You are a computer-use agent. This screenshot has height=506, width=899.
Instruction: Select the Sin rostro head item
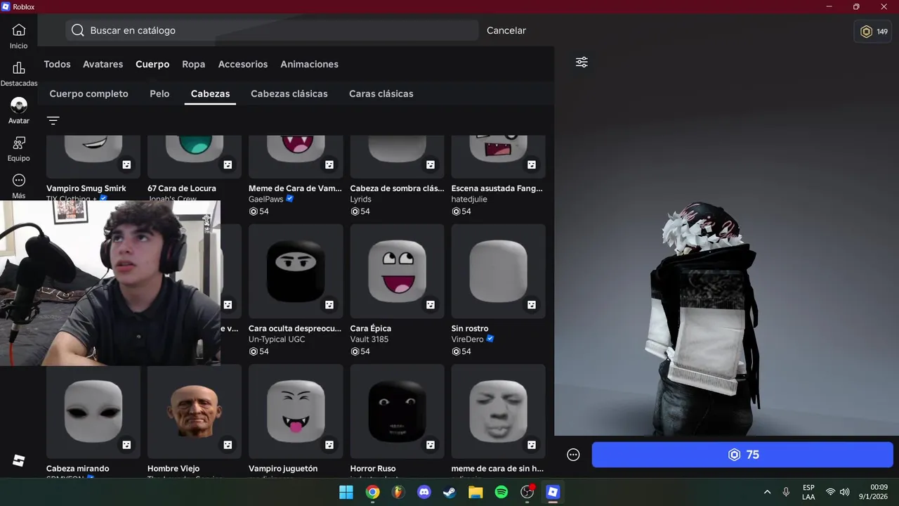pyautogui.click(x=498, y=271)
